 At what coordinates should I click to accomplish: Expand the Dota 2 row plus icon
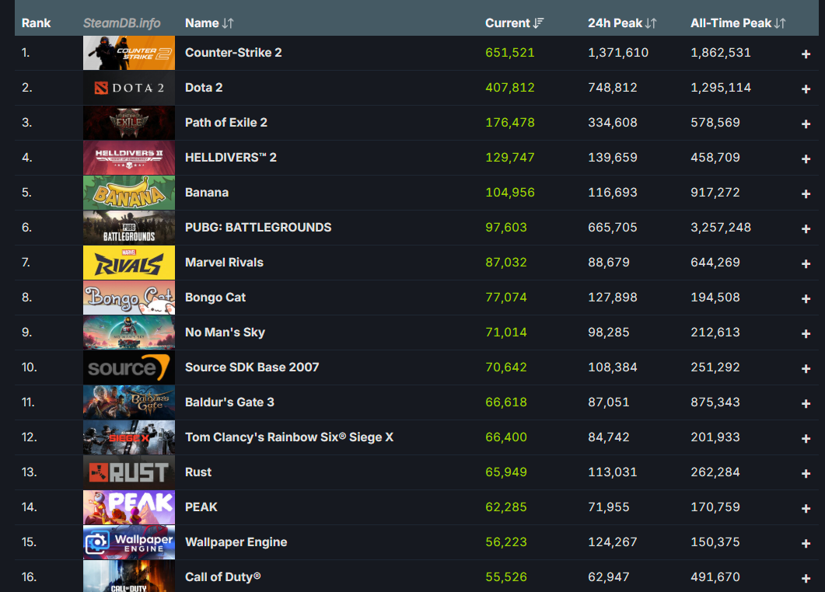click(806, 89)
